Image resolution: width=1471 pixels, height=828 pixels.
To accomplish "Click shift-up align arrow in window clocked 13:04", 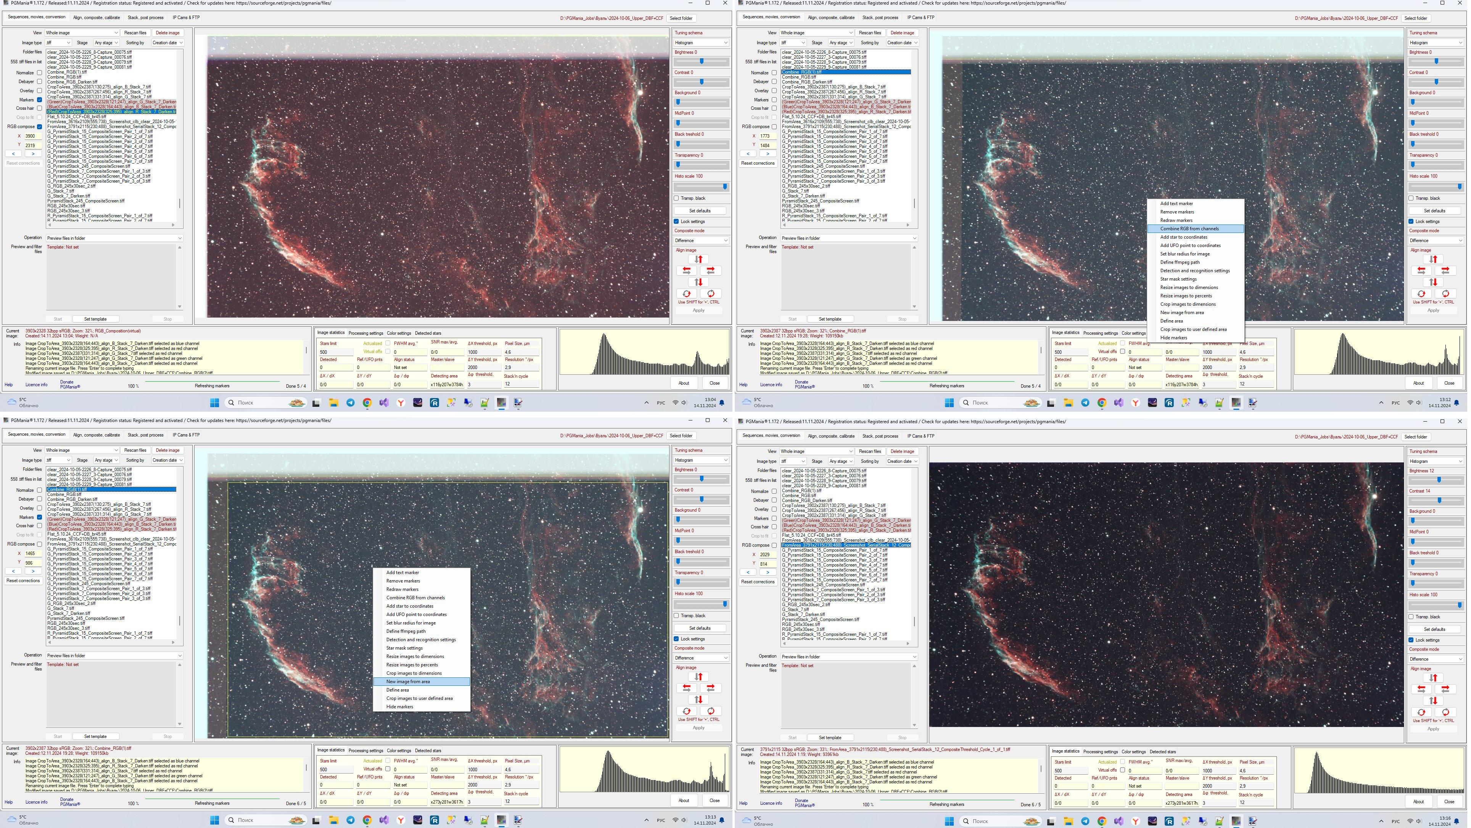I will [x=698, y=259].
